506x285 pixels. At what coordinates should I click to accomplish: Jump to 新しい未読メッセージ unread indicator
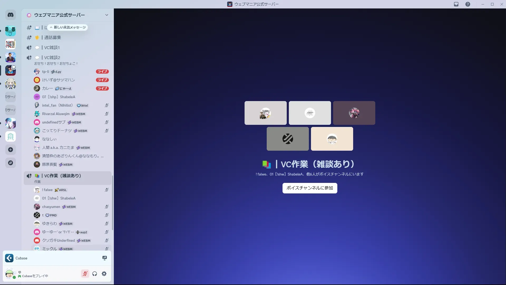click(68, 27)
